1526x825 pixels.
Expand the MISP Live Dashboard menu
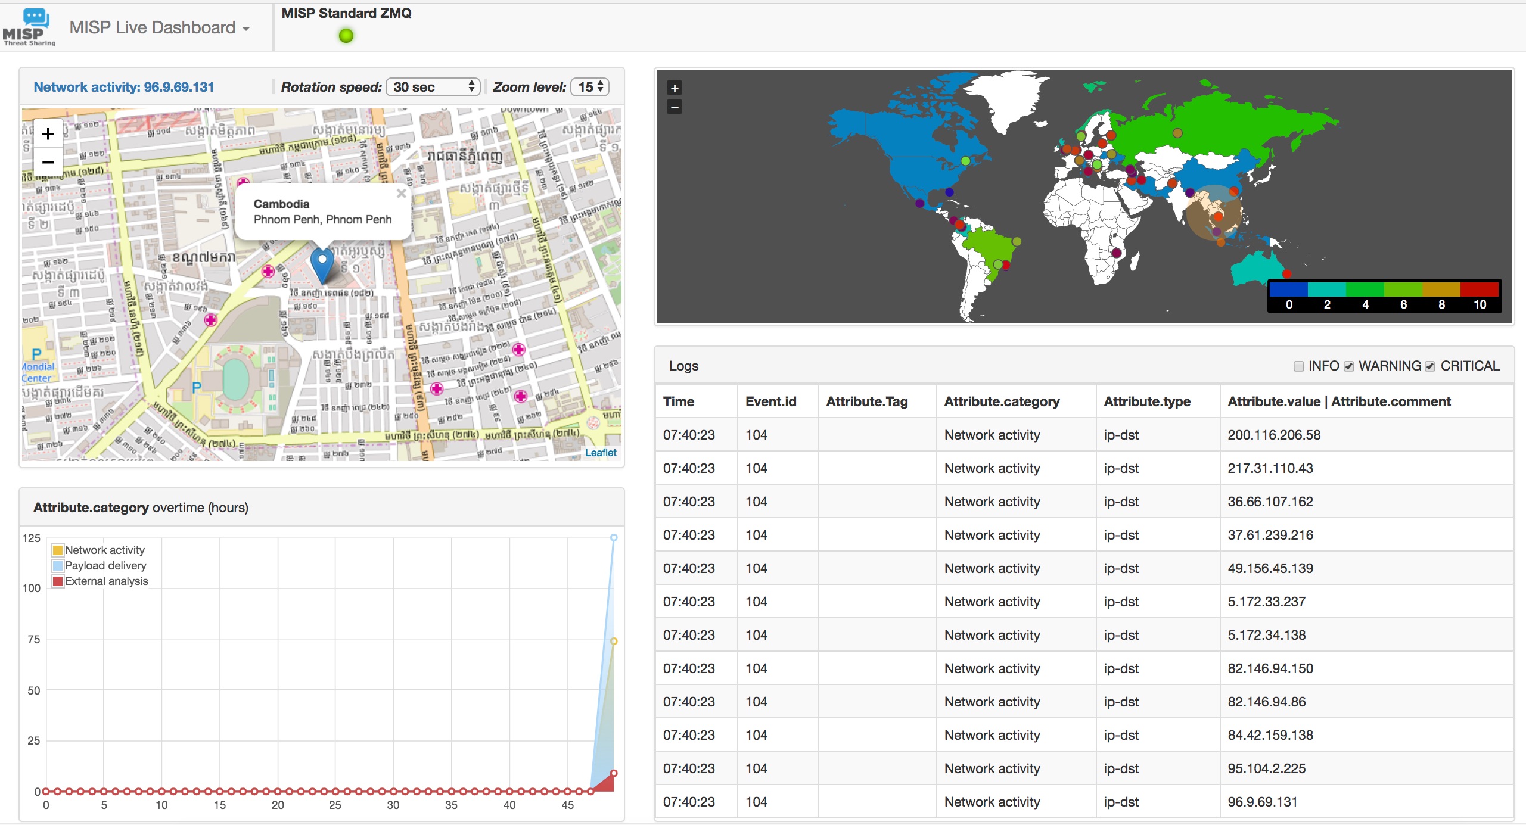point(158,27)
